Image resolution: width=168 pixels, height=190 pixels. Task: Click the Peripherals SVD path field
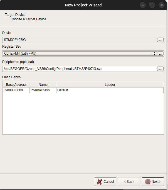pos(79,69)
